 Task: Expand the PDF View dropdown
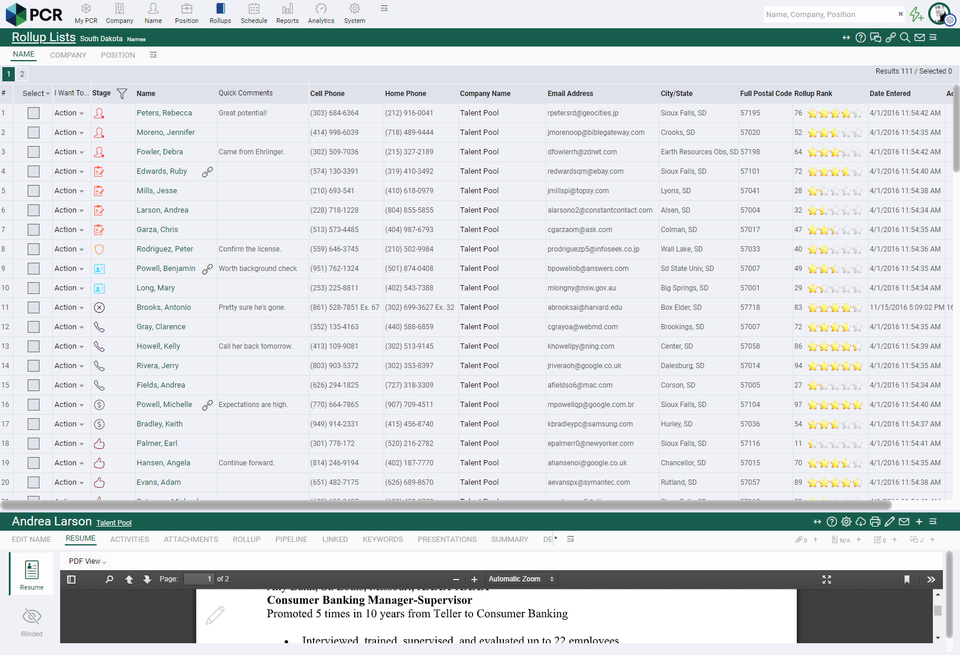[x=85, y=561]
